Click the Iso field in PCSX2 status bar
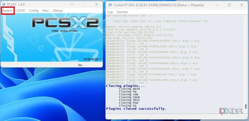249x121 pixels. coord(80,65)
